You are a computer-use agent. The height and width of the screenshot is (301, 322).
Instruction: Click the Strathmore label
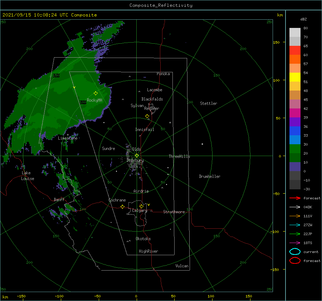174,212
